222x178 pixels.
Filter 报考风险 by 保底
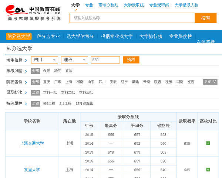tap(47, 71)
